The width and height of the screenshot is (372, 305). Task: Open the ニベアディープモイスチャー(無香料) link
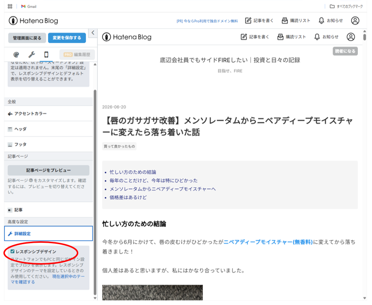268,242
